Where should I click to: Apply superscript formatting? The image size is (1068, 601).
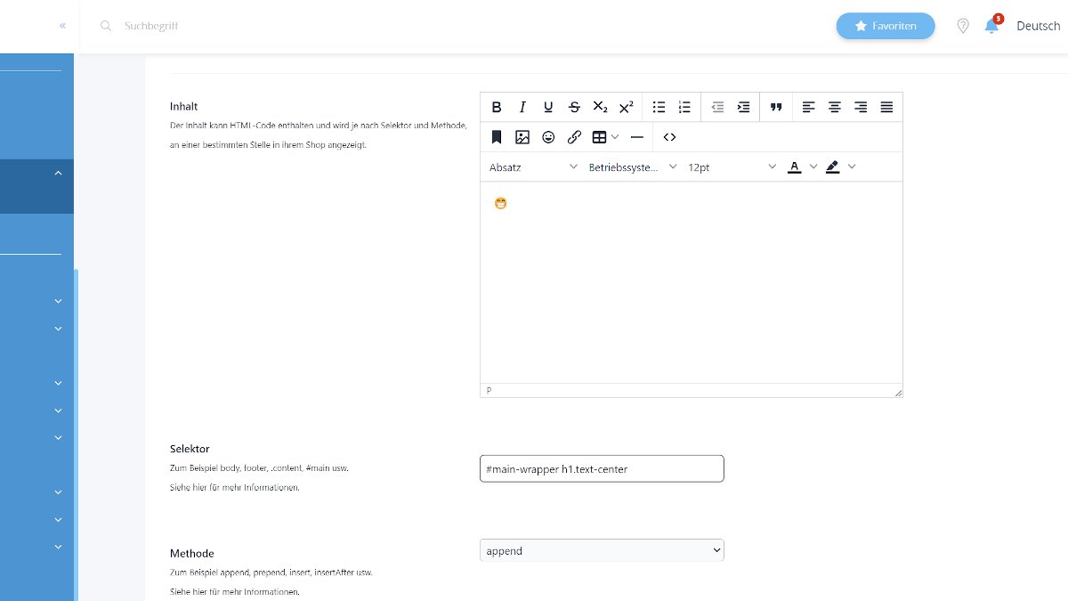tap(626, 107)
